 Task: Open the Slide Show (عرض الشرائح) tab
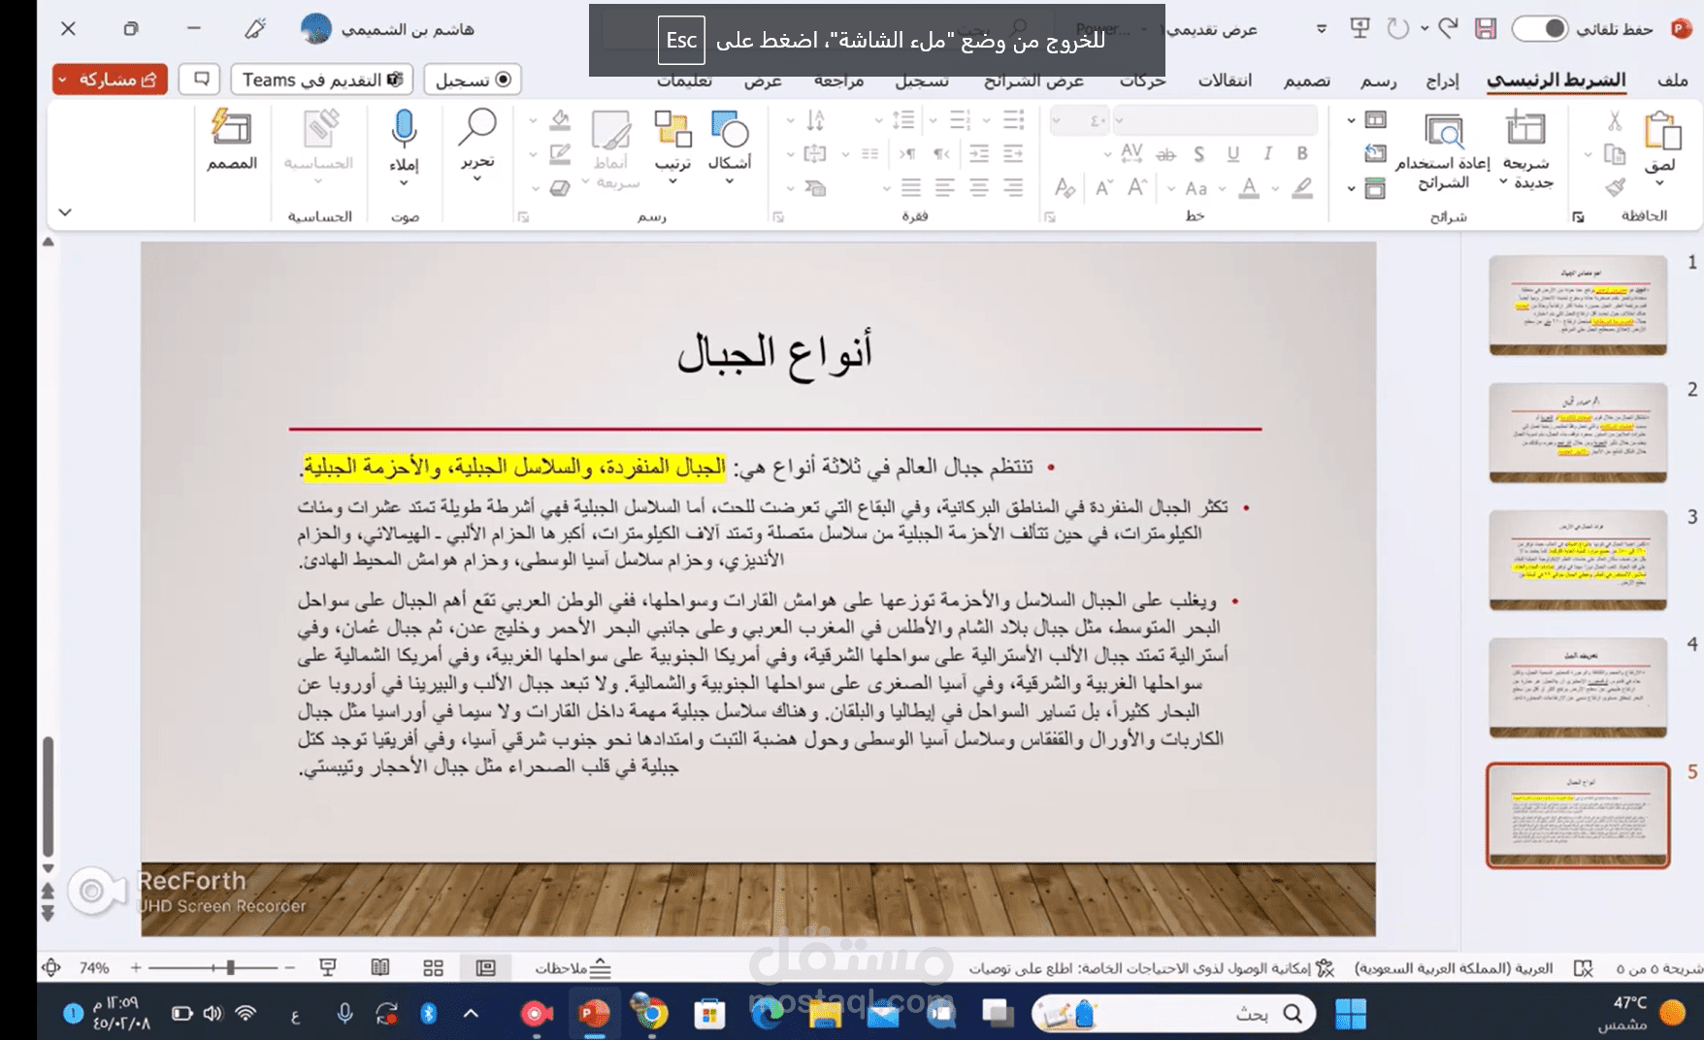[1034, 80]
